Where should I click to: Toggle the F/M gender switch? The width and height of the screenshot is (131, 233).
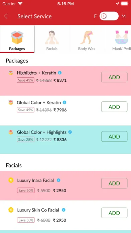point(109,16)
